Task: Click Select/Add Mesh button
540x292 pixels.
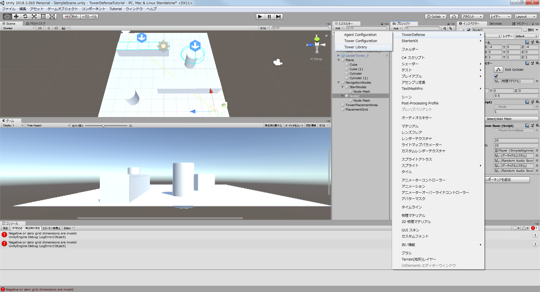Action: pos(511,119)
